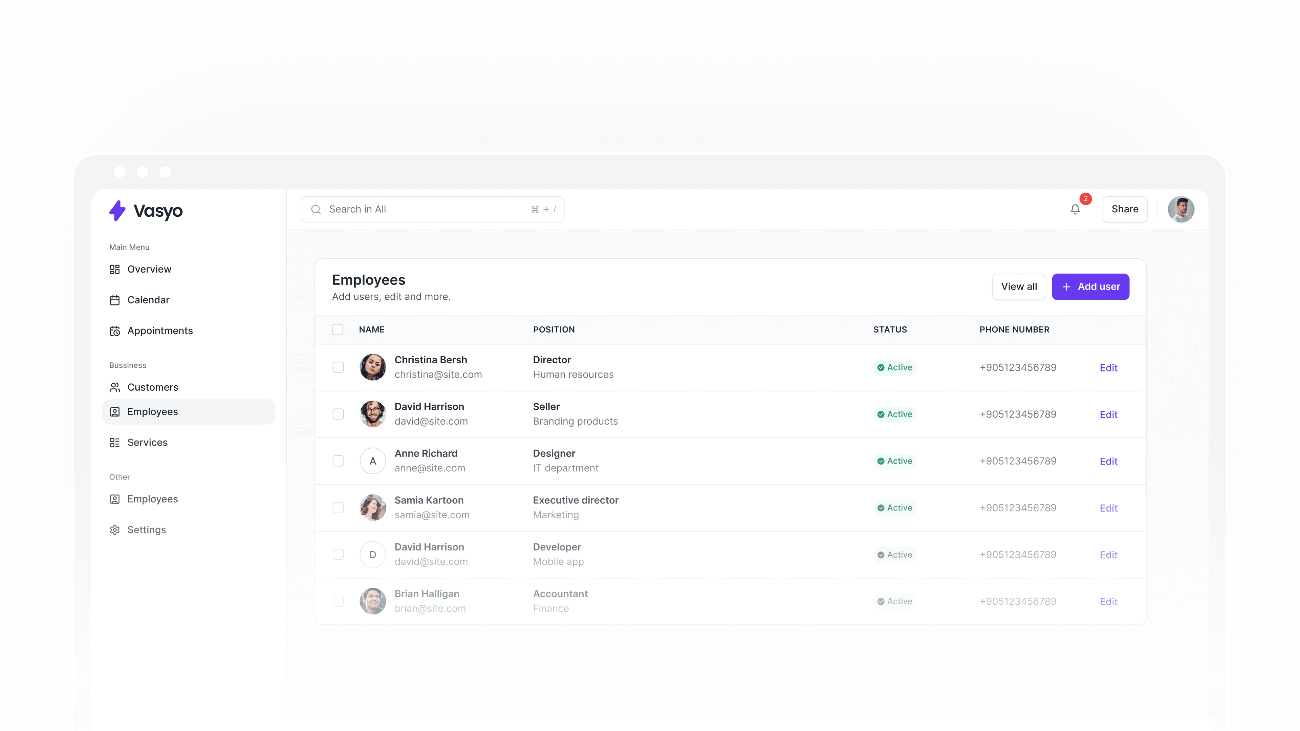Select the NAME column header
This screenshot has width=1300, height=731.
[371, 329]
